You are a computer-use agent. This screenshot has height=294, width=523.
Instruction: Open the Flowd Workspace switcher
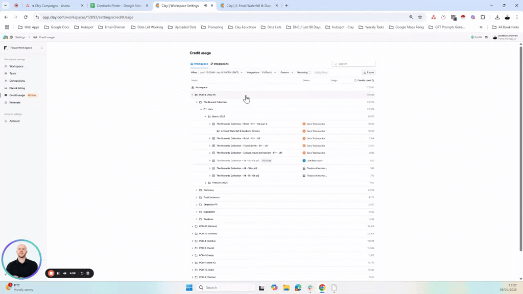[x=23, y=48]
